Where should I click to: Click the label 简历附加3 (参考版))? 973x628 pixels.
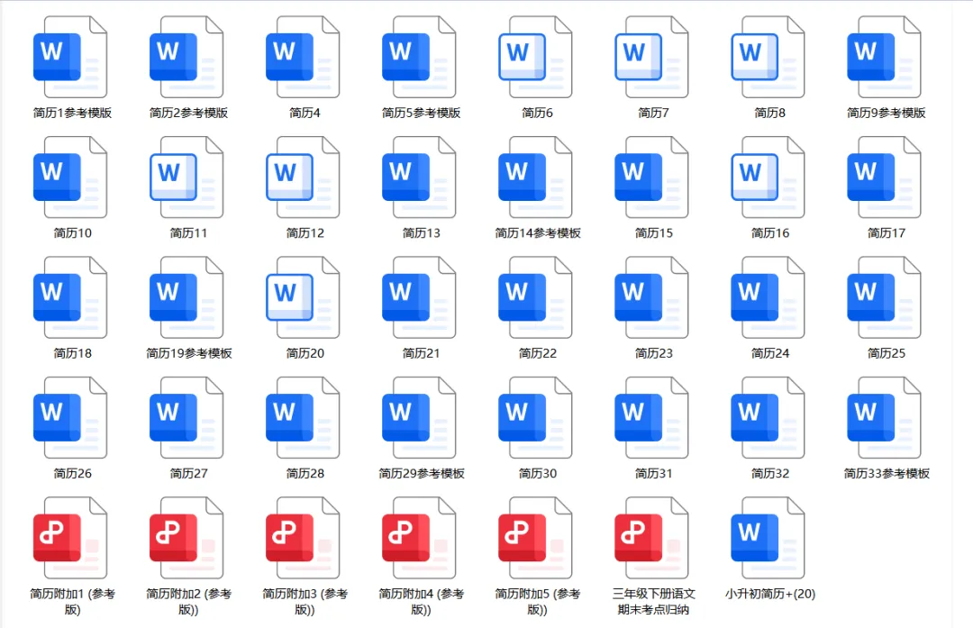point(305,601)
